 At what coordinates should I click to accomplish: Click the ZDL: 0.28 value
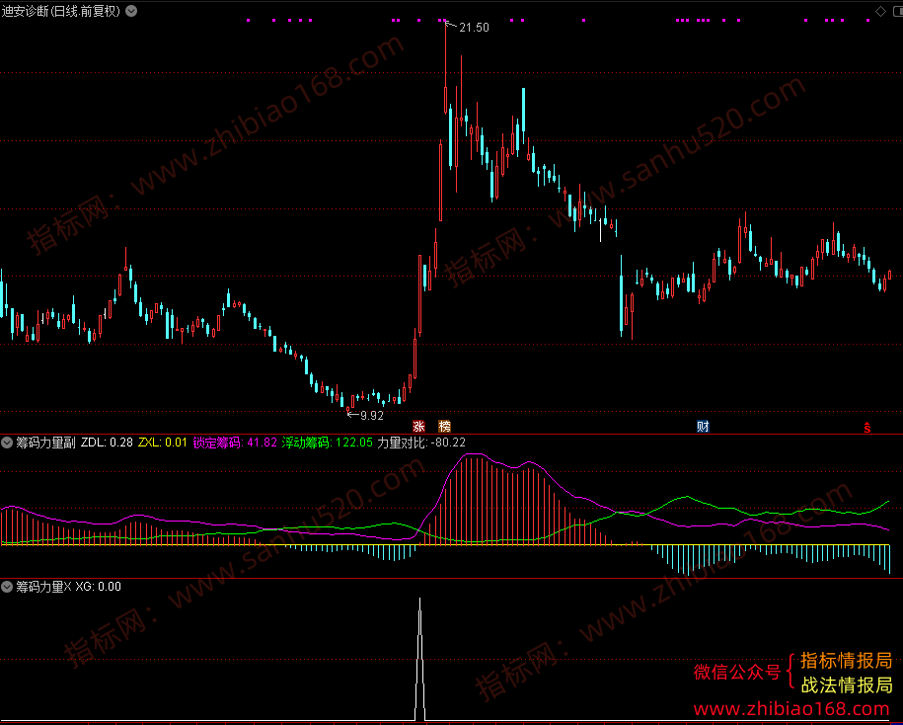coord(107,443)
